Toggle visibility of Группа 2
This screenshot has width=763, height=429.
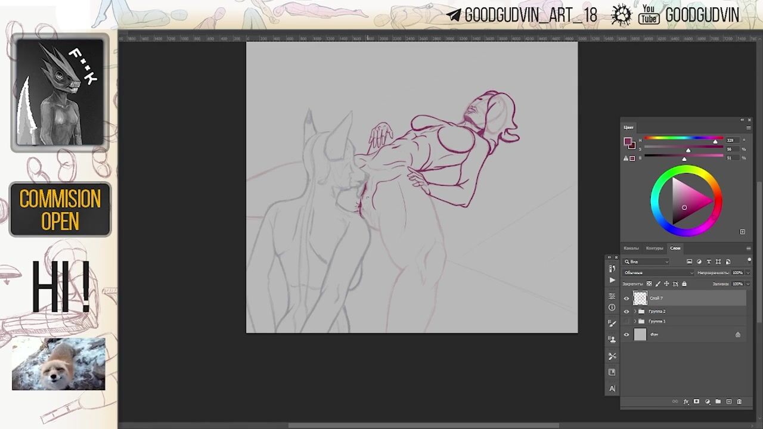tap(626, 312)
